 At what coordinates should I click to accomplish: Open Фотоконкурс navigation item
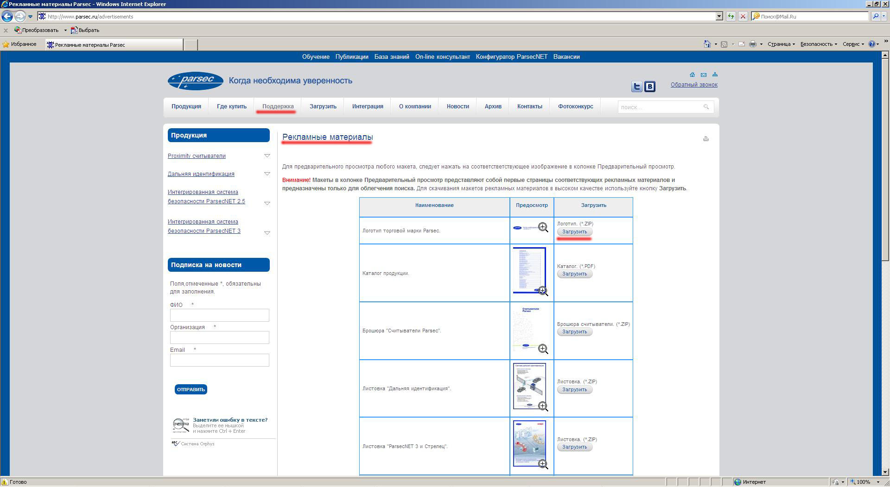[x=576, y=106]
